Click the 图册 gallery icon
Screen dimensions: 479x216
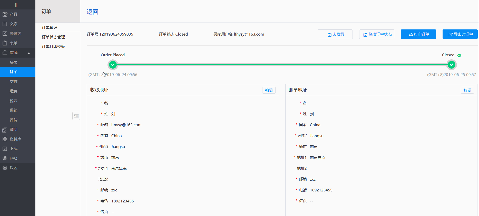(5, 130)
